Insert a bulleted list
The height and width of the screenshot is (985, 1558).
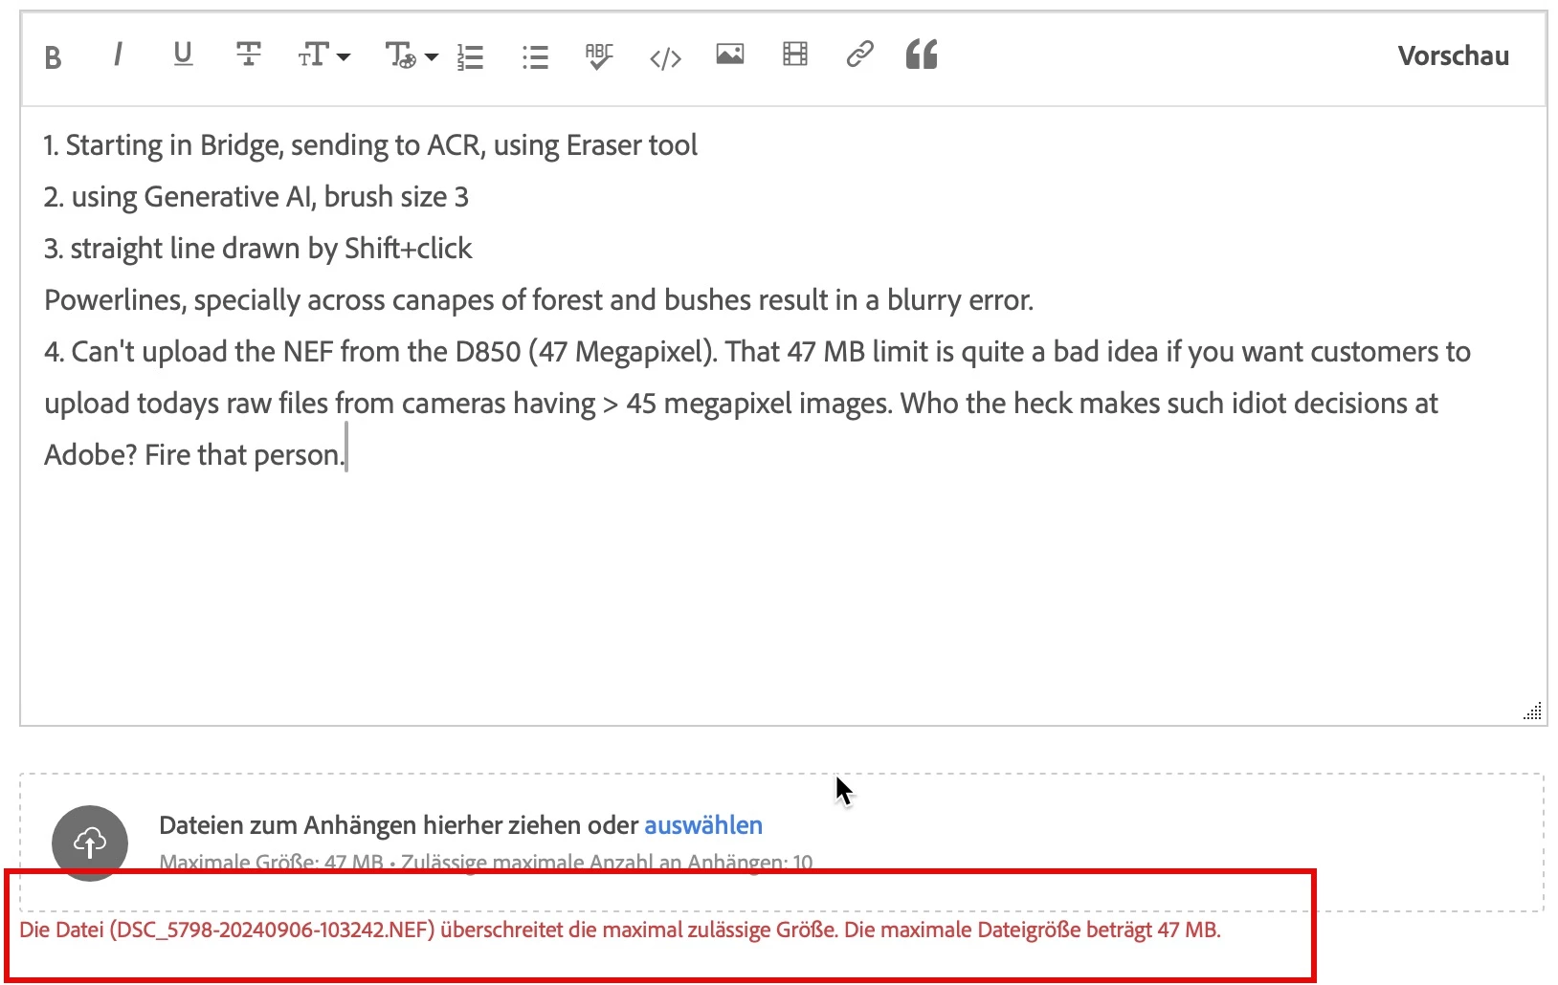click(535, 57)
